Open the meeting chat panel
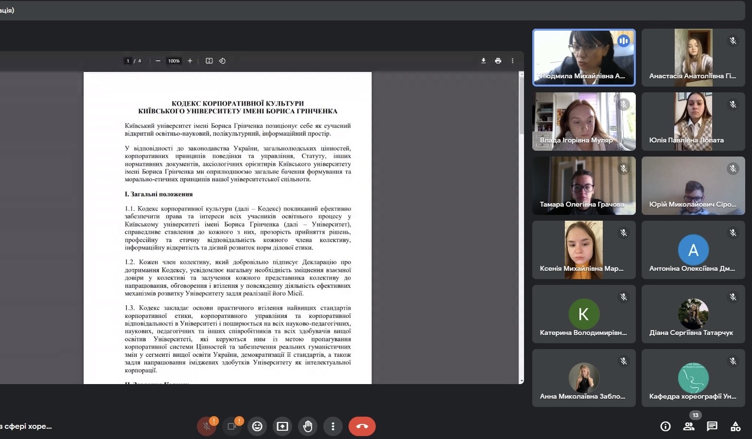Image resolution: width=752 pixels, height=439 pixels. 712,426
